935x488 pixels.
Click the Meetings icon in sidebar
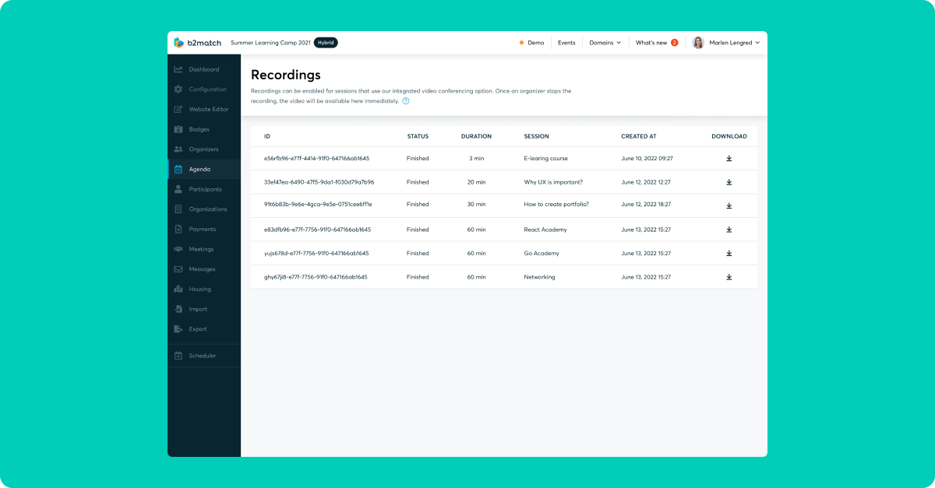click(178, 248)
